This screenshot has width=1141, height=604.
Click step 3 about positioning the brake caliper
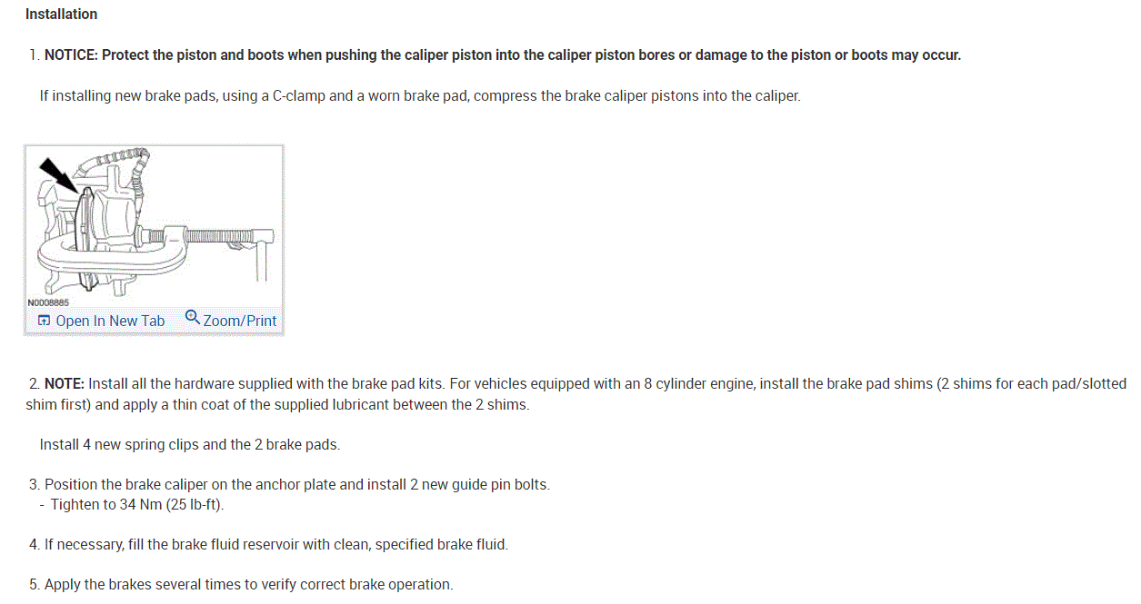[x=296, y=485]
